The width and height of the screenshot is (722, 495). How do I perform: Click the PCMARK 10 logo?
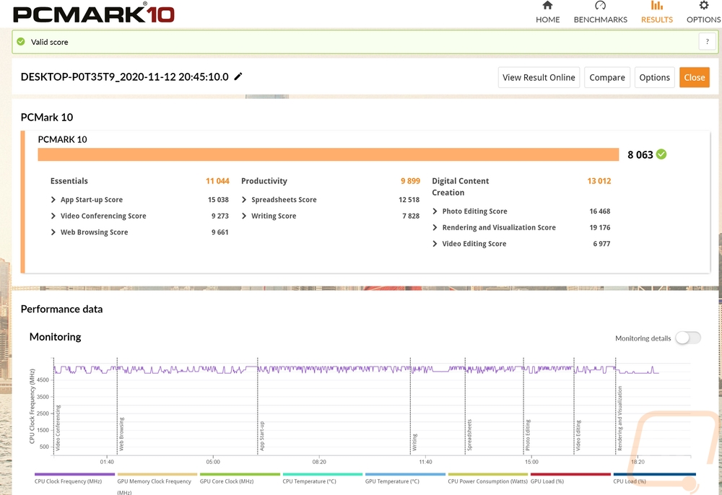(x=94, y=13)
